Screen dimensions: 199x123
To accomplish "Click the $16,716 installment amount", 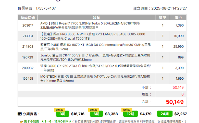I will pyautogui.click(x=78, y=114).
